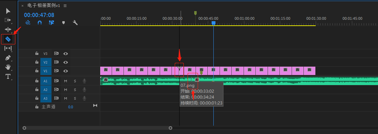Lock the A3 audio track
Screen dimensions: 378x134
[37, 98]
